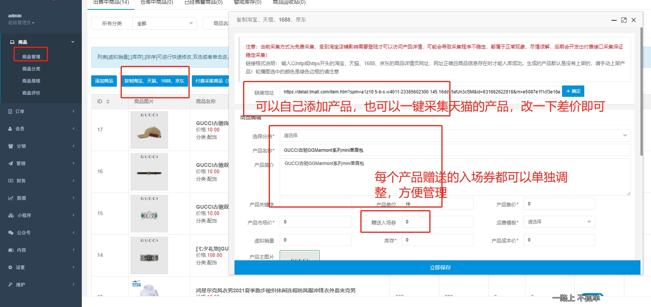Expand the 会员 section chevron
Viewport: 651px width, 307px height.
click(74, 128)
